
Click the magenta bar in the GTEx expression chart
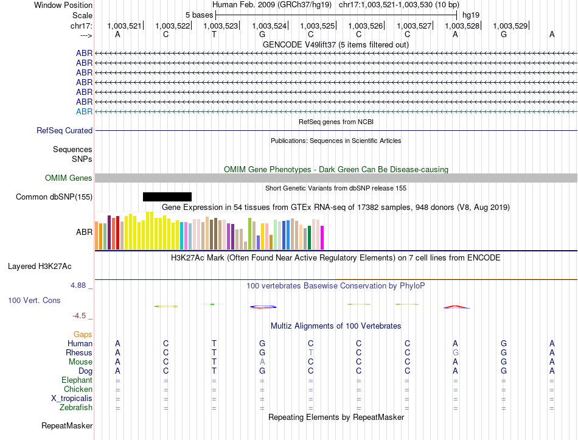tap(322, 237)
